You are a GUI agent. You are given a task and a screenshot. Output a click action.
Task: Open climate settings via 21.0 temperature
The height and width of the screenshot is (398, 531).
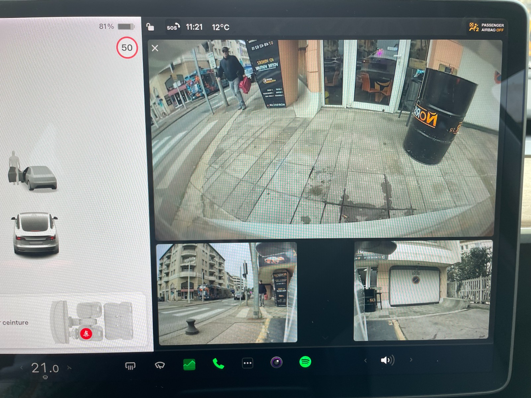[x=45, y=368]
